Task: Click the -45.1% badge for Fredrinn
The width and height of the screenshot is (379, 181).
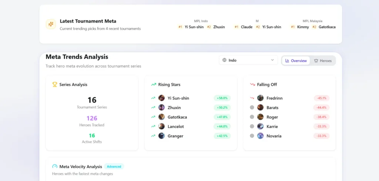Action: point(322,98)
